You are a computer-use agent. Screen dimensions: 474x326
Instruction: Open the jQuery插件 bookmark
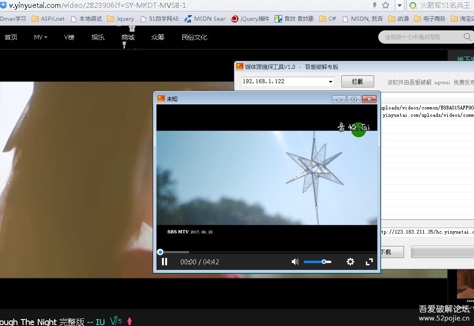250,19
